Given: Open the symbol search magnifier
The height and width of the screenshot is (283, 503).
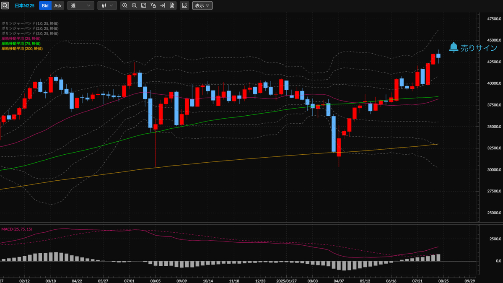Looking at the screenshot, I should [x=5, y=5].
